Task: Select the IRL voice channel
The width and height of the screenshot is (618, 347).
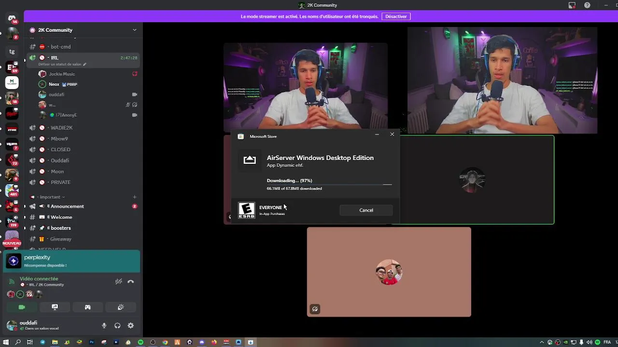Action: coord(83,60)
